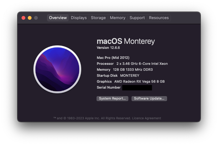Click the Graphics label
Image resolution: width=218 pixels, height=145 pixels.
click(104, 81)
